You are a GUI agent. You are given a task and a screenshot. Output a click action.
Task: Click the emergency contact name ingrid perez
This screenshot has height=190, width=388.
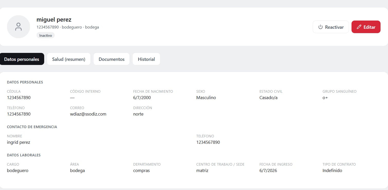pyautogui.click(x=19, y=142)
